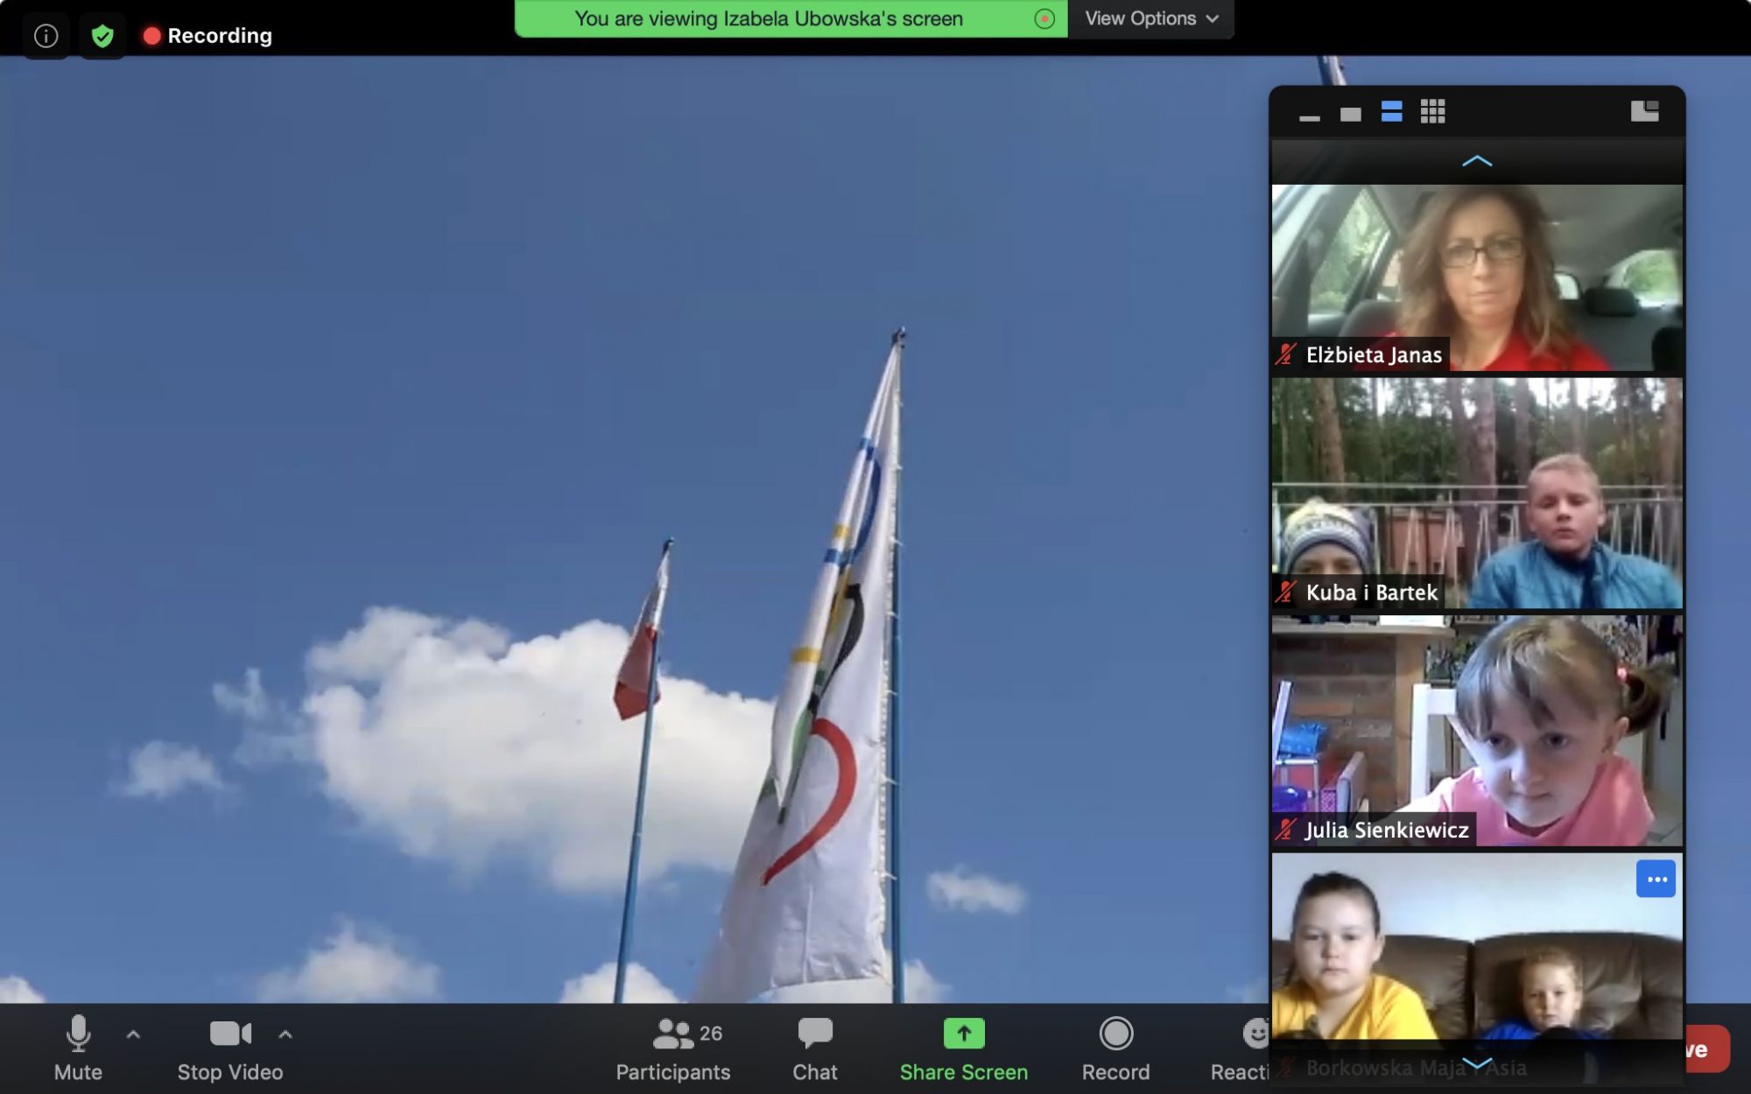Click the Julia Sienkiewicz name label
Viewport: 1751px width, 1094px height.
click(x=1387, y=830)
